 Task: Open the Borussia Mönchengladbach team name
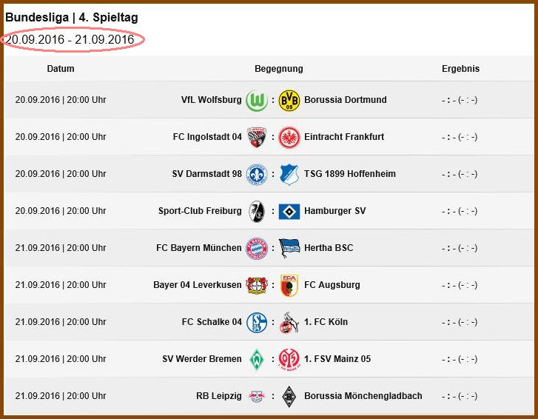pos(363,396)
